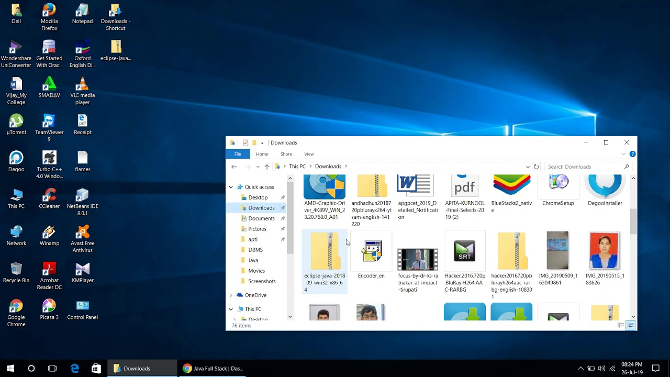Select the Control Panel desktop icon
The width and height of the screenshot is (670, 377).
click(x=82, y=309)
